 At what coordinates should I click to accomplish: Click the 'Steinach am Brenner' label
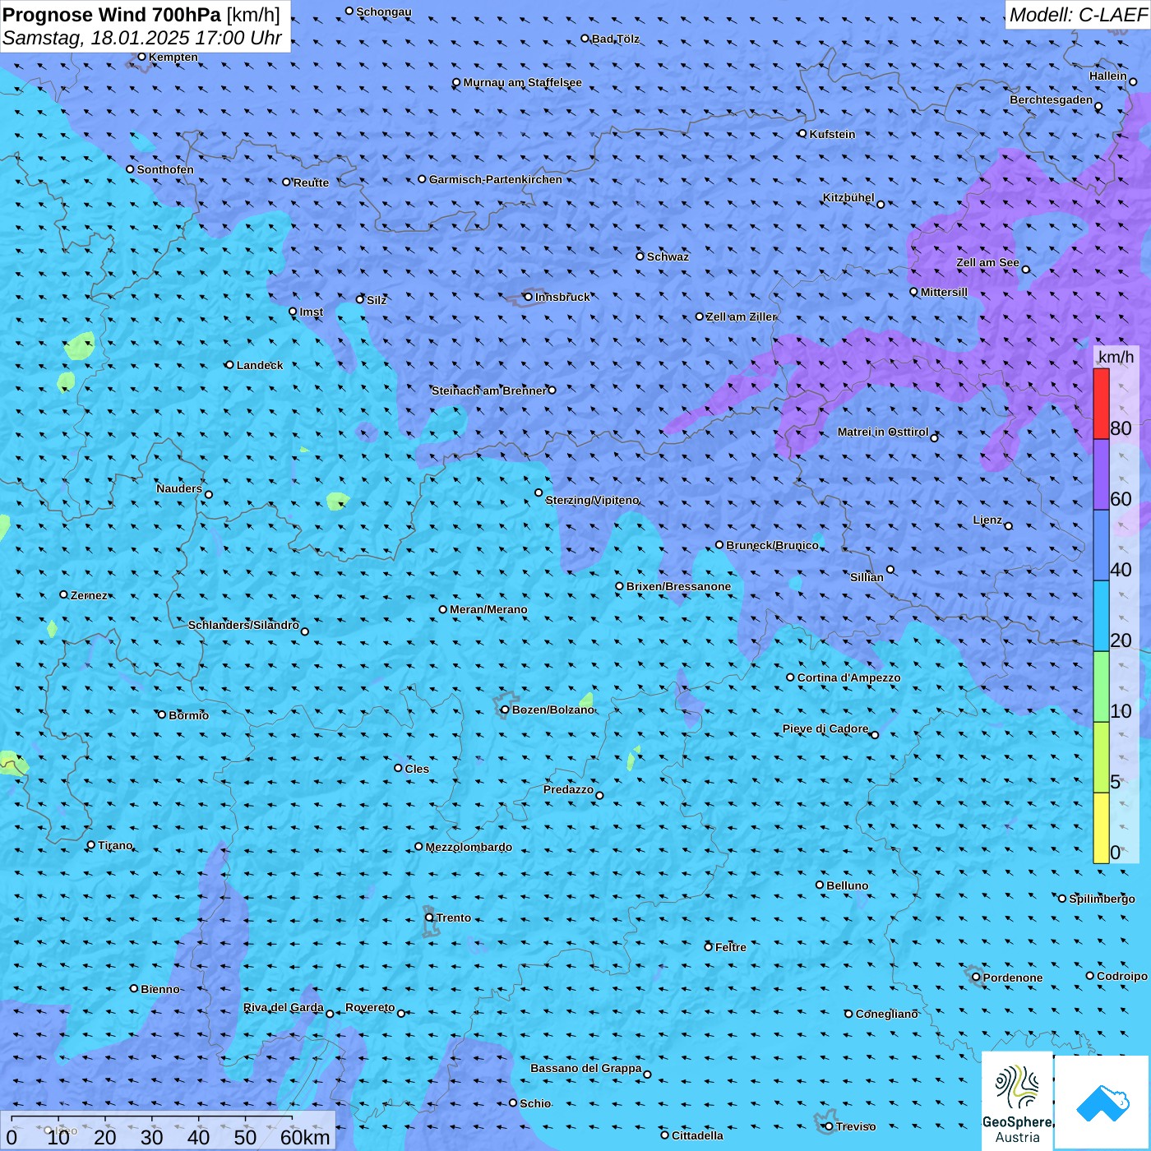point(488,391)
